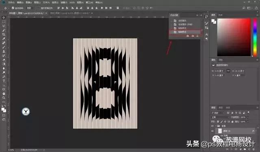Select the Eyedropper tool

coord(4,39)
